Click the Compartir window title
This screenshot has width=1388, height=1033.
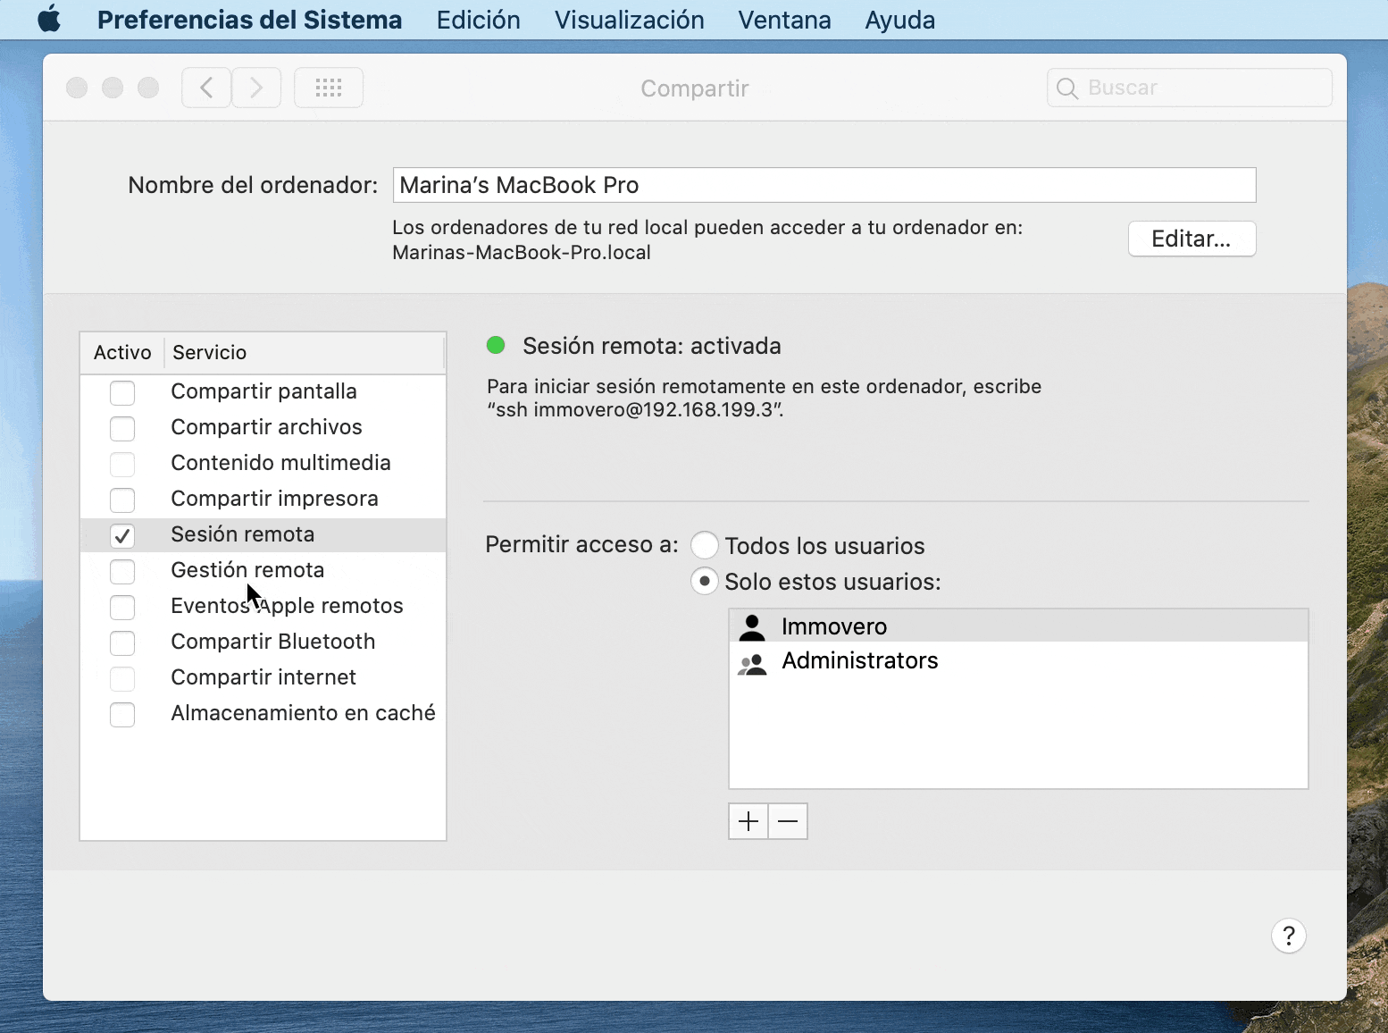695,88
